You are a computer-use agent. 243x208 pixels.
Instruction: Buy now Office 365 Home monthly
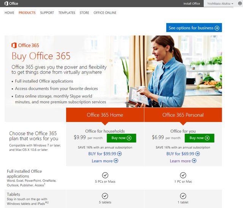[x=121, y=138]
